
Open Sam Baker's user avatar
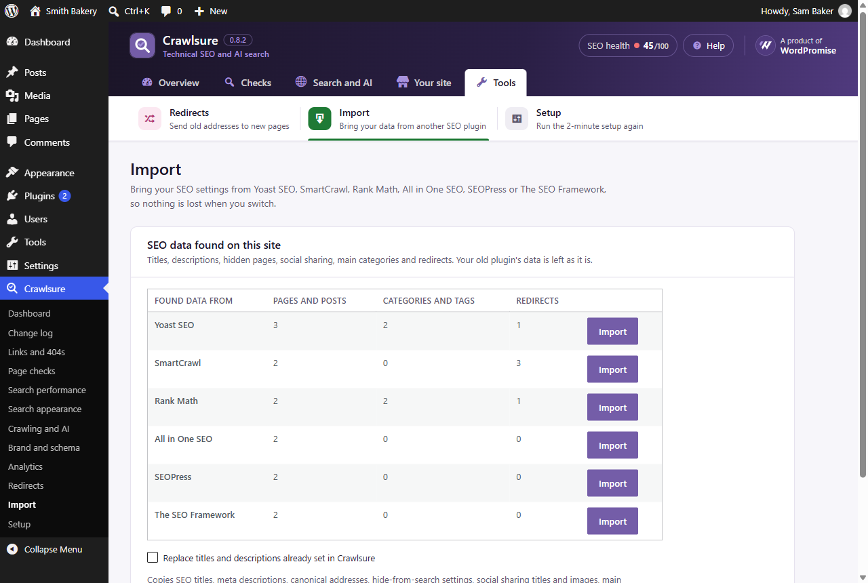click(x=844, y=11)
